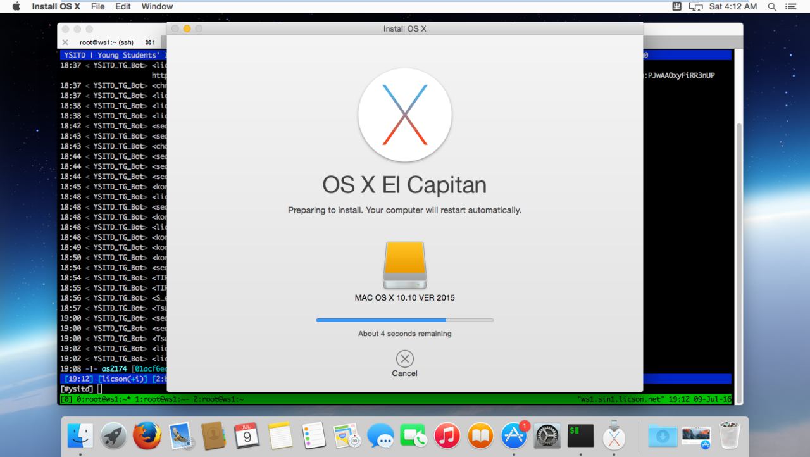Screen dimensions: 810x457
Task: Open the Edit menu
Action: (x=123, y=6)
